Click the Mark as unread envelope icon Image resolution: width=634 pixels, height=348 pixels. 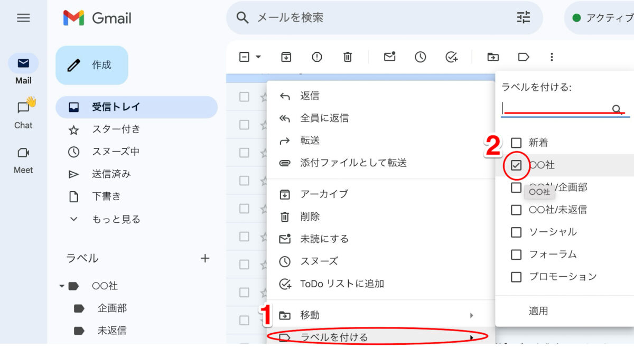389,57
